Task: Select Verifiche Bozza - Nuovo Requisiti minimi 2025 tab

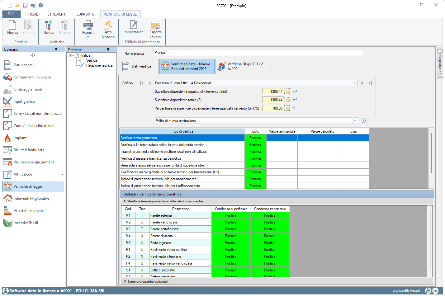Action: [x=187, y=66]
